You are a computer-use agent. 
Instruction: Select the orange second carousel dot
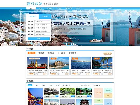tap(69, 44)
